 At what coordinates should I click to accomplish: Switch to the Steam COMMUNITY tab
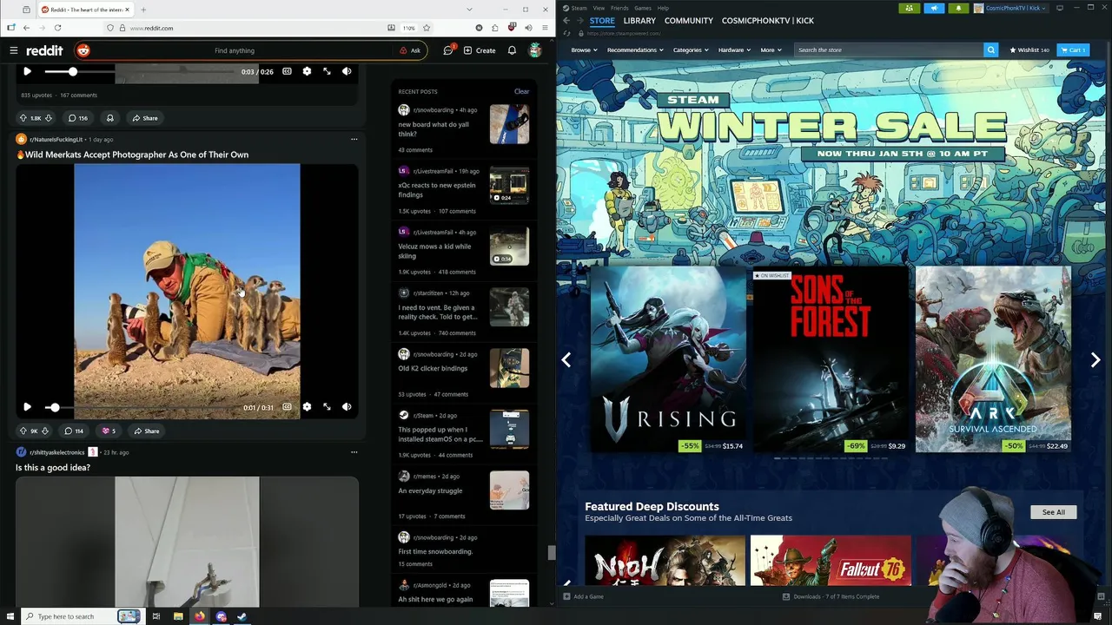(x=689, y=21)
